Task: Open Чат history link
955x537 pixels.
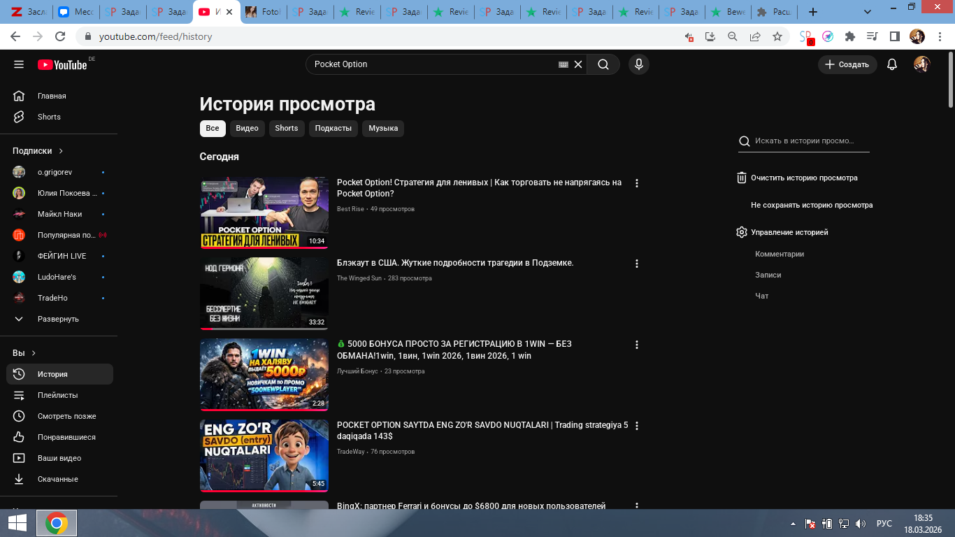Action: [x=762, y=296]
